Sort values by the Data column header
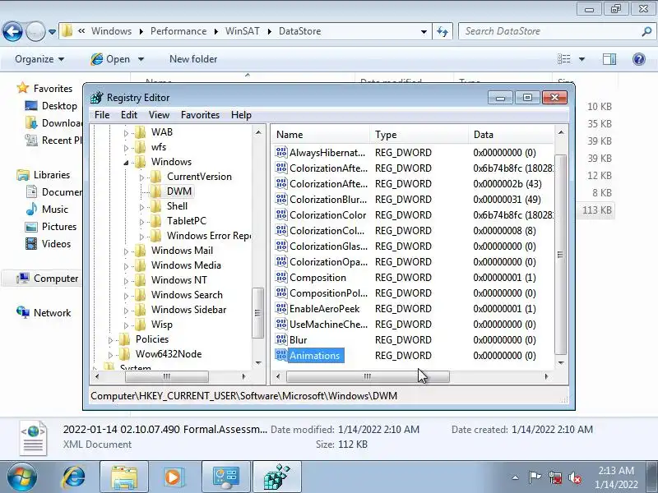Viewport: 658px width, 493px height. pos(511,135)
